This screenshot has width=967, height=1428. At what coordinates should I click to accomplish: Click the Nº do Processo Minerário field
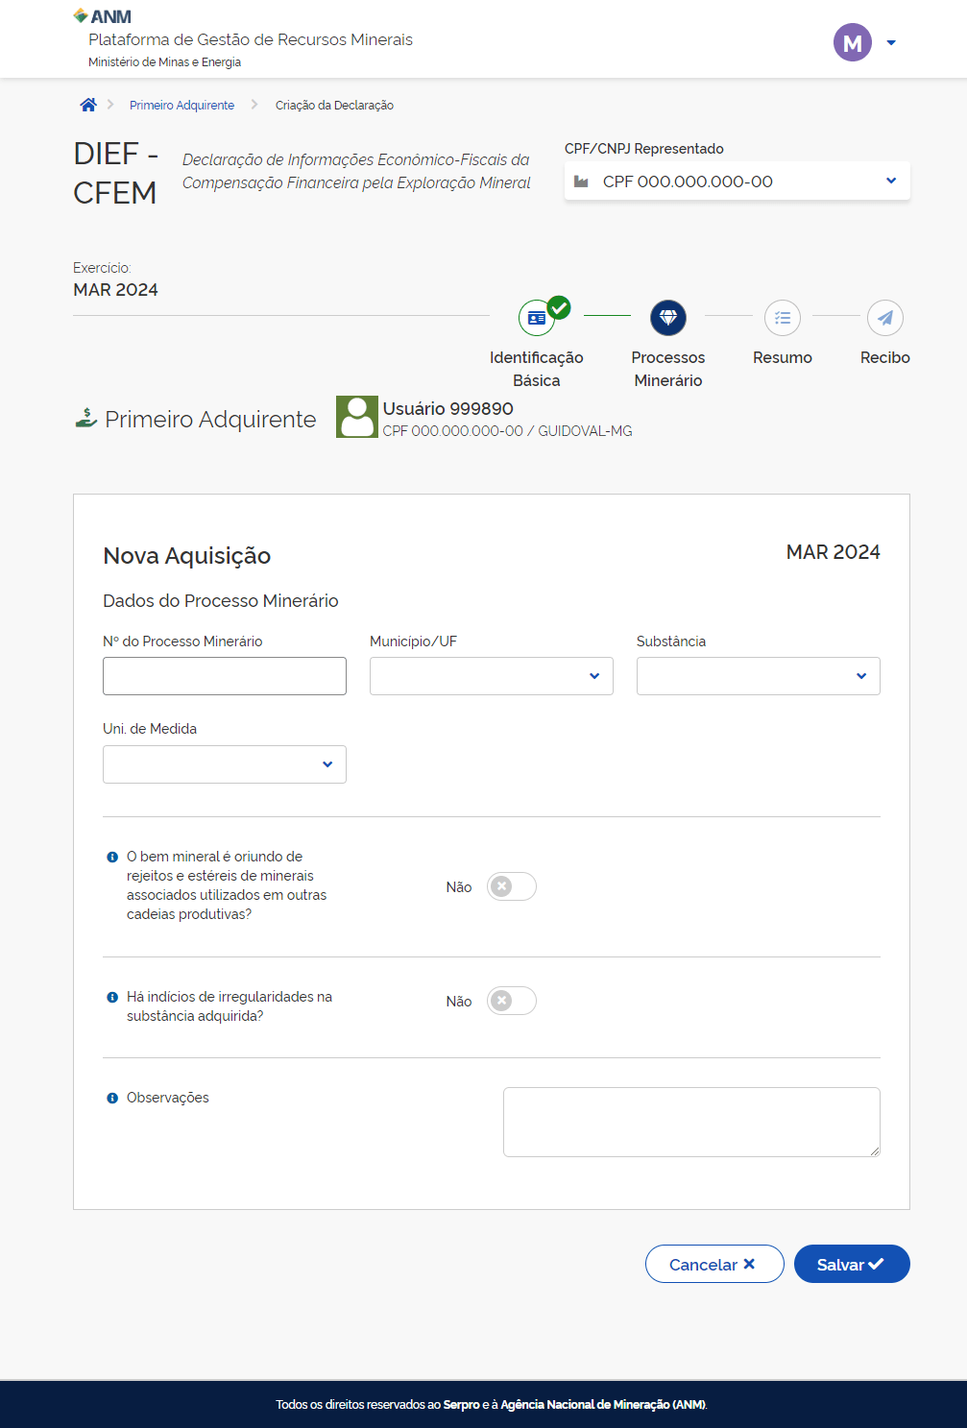point(224,676)
